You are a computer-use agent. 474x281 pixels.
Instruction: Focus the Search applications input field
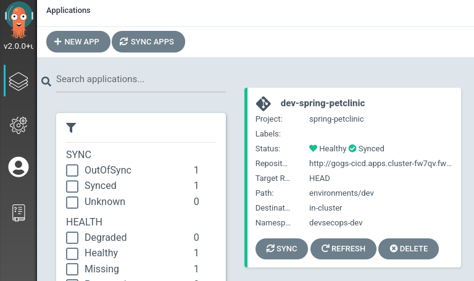(141, 80)
